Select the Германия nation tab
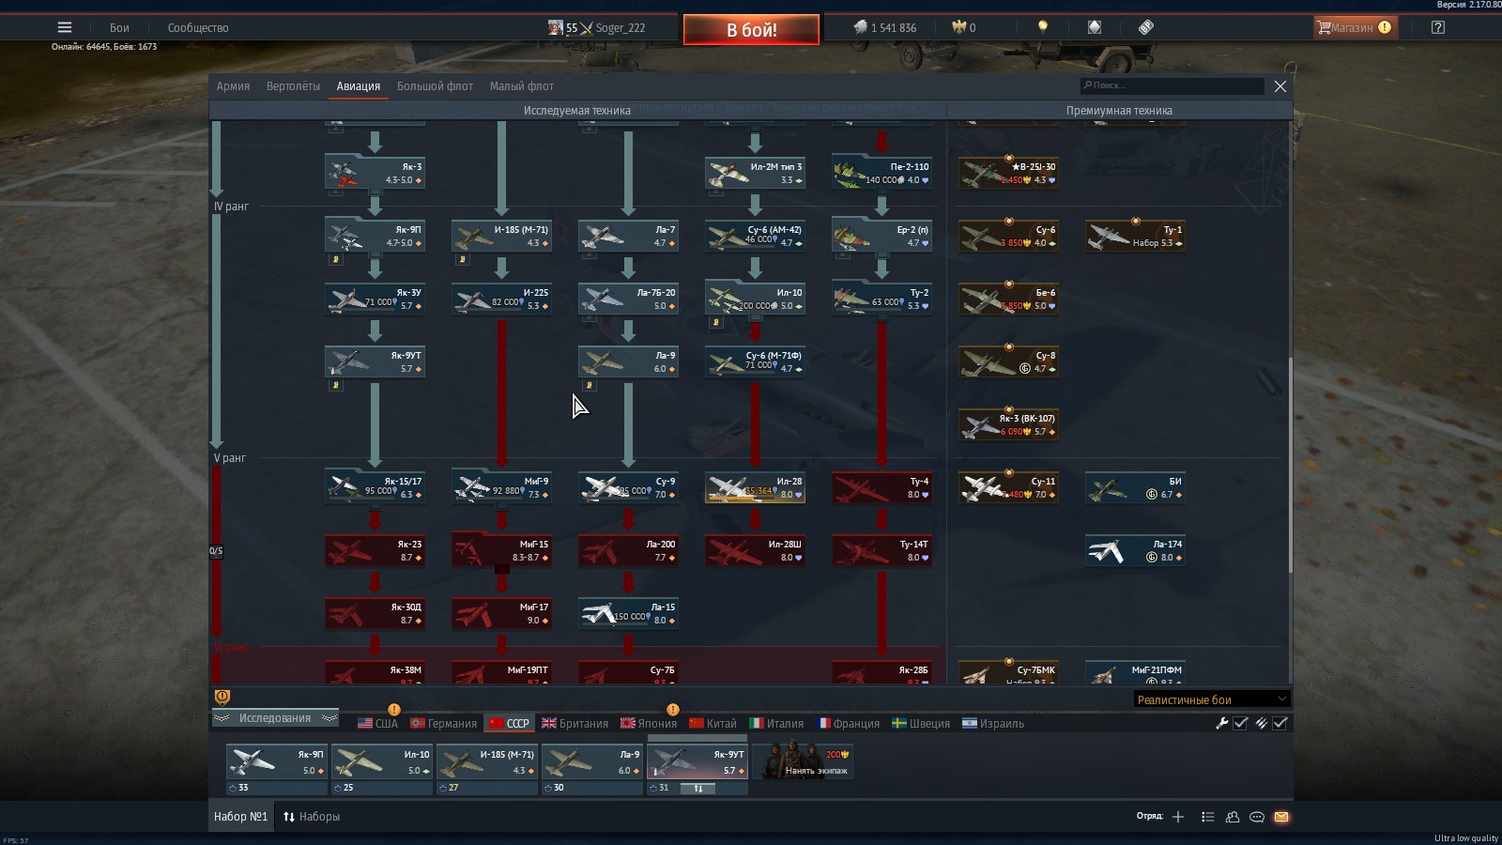This screenshot has width=1502, height=845. tap(444, 723)
